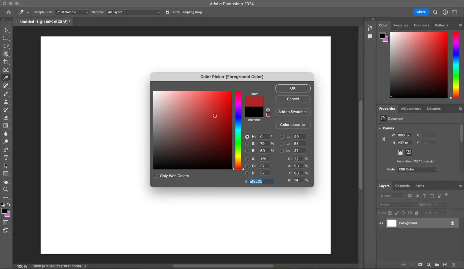Select the Brush tool
464x269 pixels.
6,94
